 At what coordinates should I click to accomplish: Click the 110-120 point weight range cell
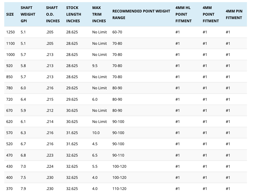click(119, 189)
